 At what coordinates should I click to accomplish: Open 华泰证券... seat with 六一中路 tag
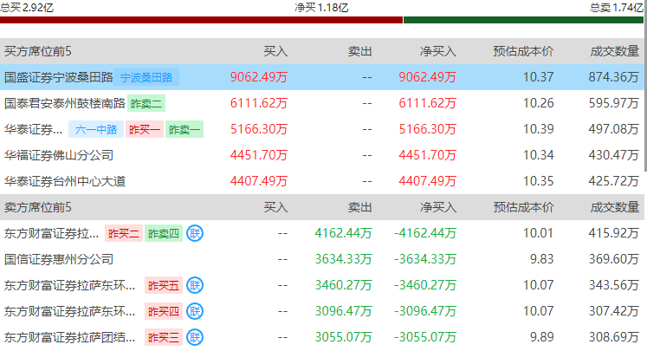click(34, 129)
